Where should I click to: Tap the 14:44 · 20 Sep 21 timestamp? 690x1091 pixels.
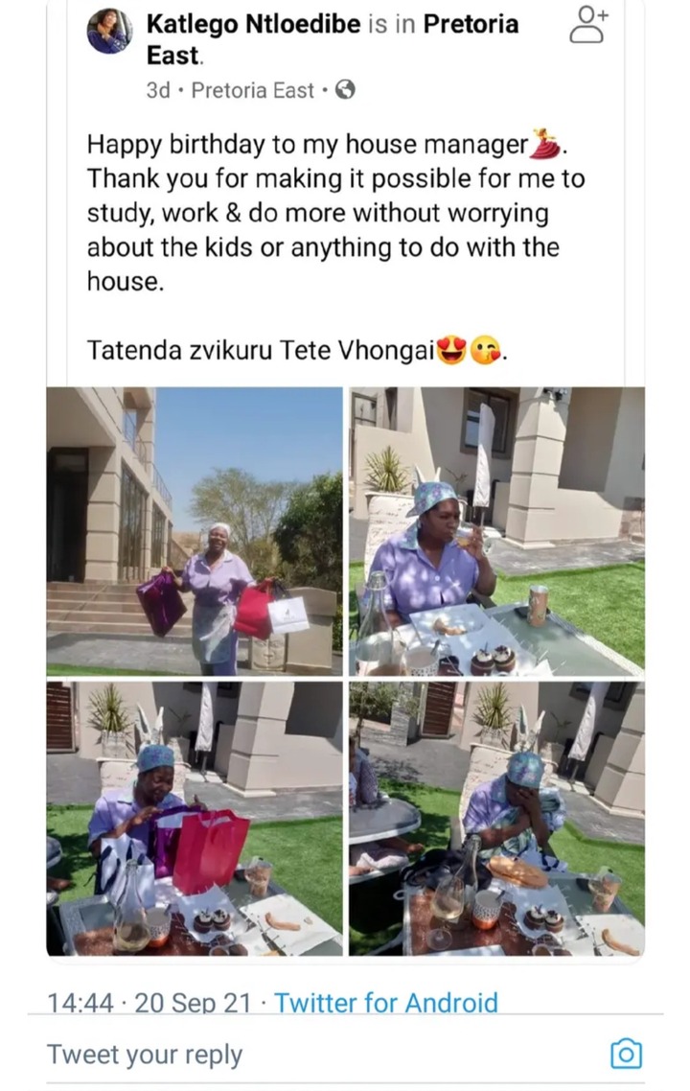pos(149,1003)
